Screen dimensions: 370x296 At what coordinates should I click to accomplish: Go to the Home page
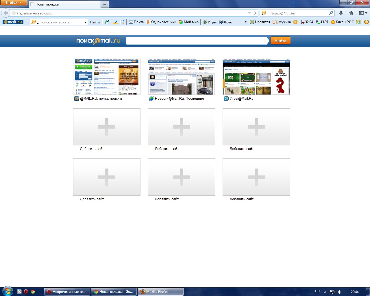pos(351,13)
